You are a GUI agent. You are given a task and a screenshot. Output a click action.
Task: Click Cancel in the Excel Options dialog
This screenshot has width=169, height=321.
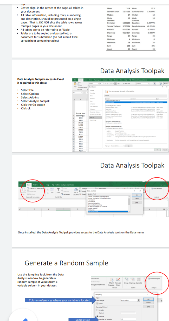pyautogui.click(x=165, y=150)
